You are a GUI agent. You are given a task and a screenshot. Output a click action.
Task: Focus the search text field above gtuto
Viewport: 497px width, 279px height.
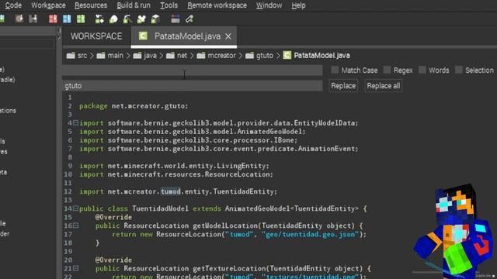pyautogui.click(x=192, y=71)
